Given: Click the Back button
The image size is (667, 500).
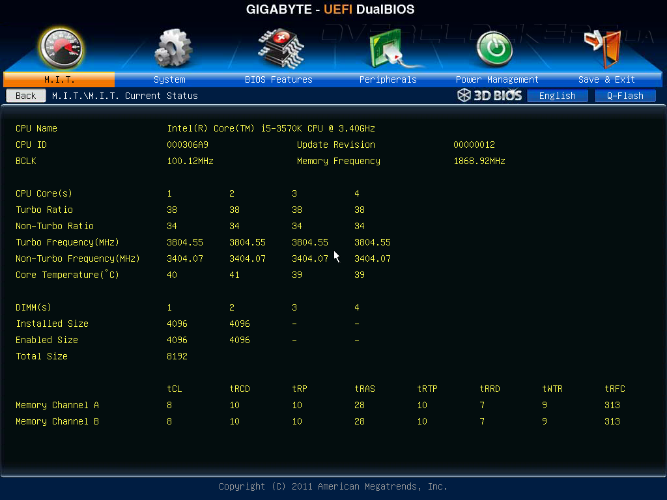Looking at the screenshot, I should pos(26,96).
